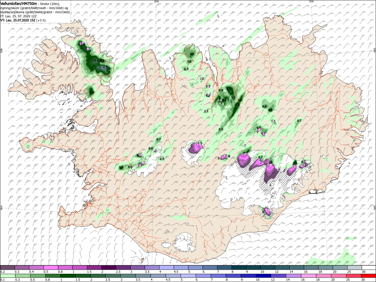Click the 20W longitude label

click(x=156, y=1)
